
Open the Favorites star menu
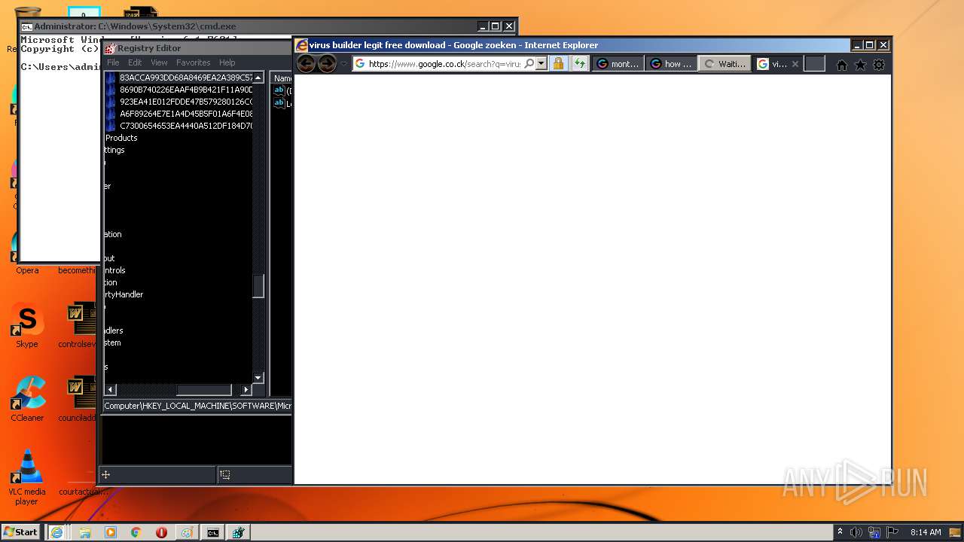pos(860,65)
